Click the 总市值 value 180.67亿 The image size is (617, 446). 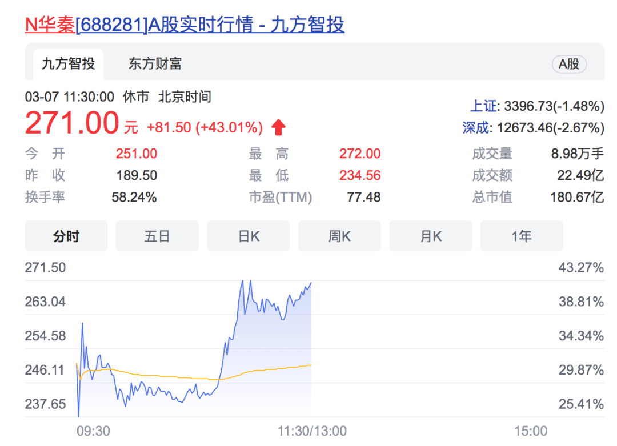[x=576, y=197]
